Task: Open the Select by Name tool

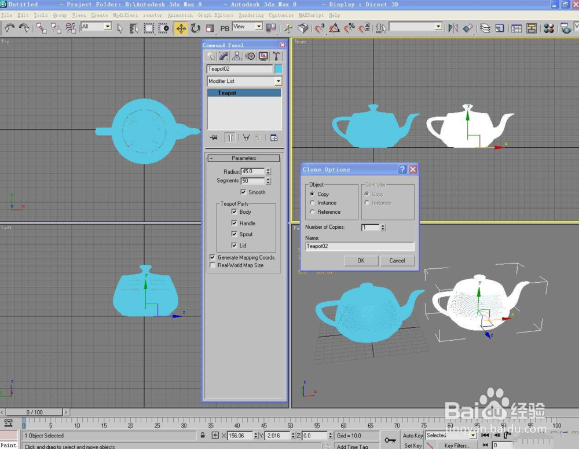Action: [134, 28]
